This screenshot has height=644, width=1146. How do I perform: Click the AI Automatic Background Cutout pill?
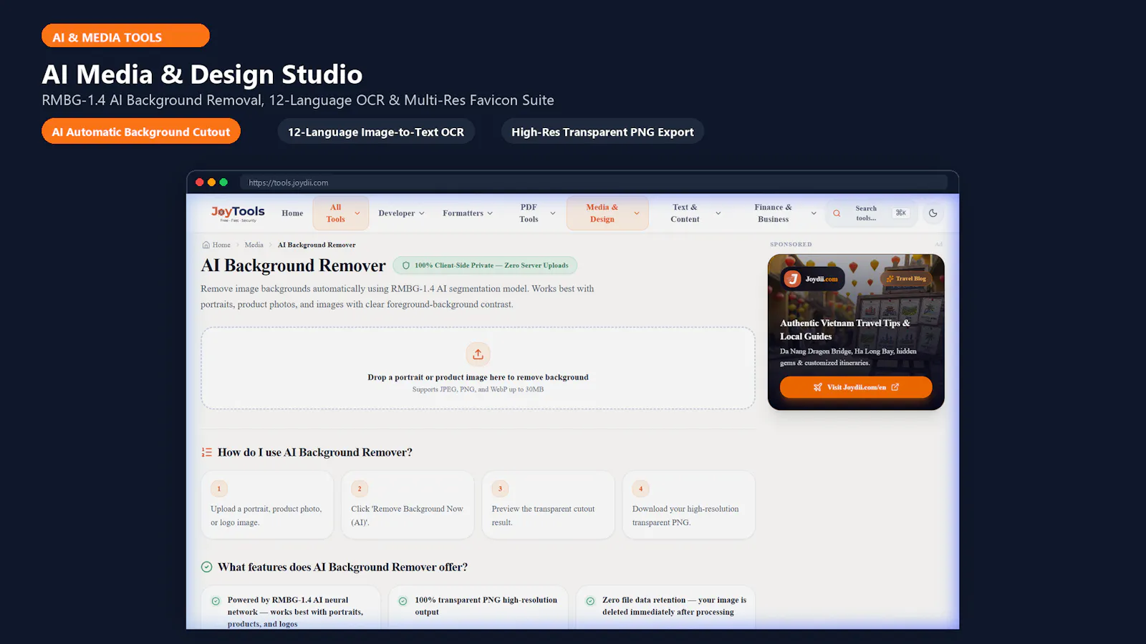tap(141, 132)
